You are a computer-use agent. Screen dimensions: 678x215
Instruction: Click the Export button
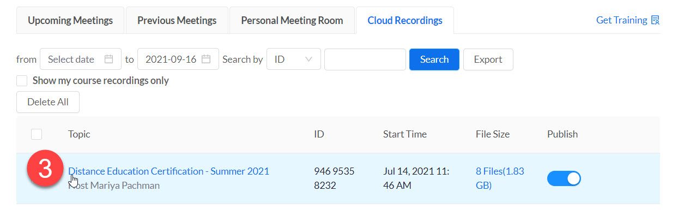[x=488, y=59]
